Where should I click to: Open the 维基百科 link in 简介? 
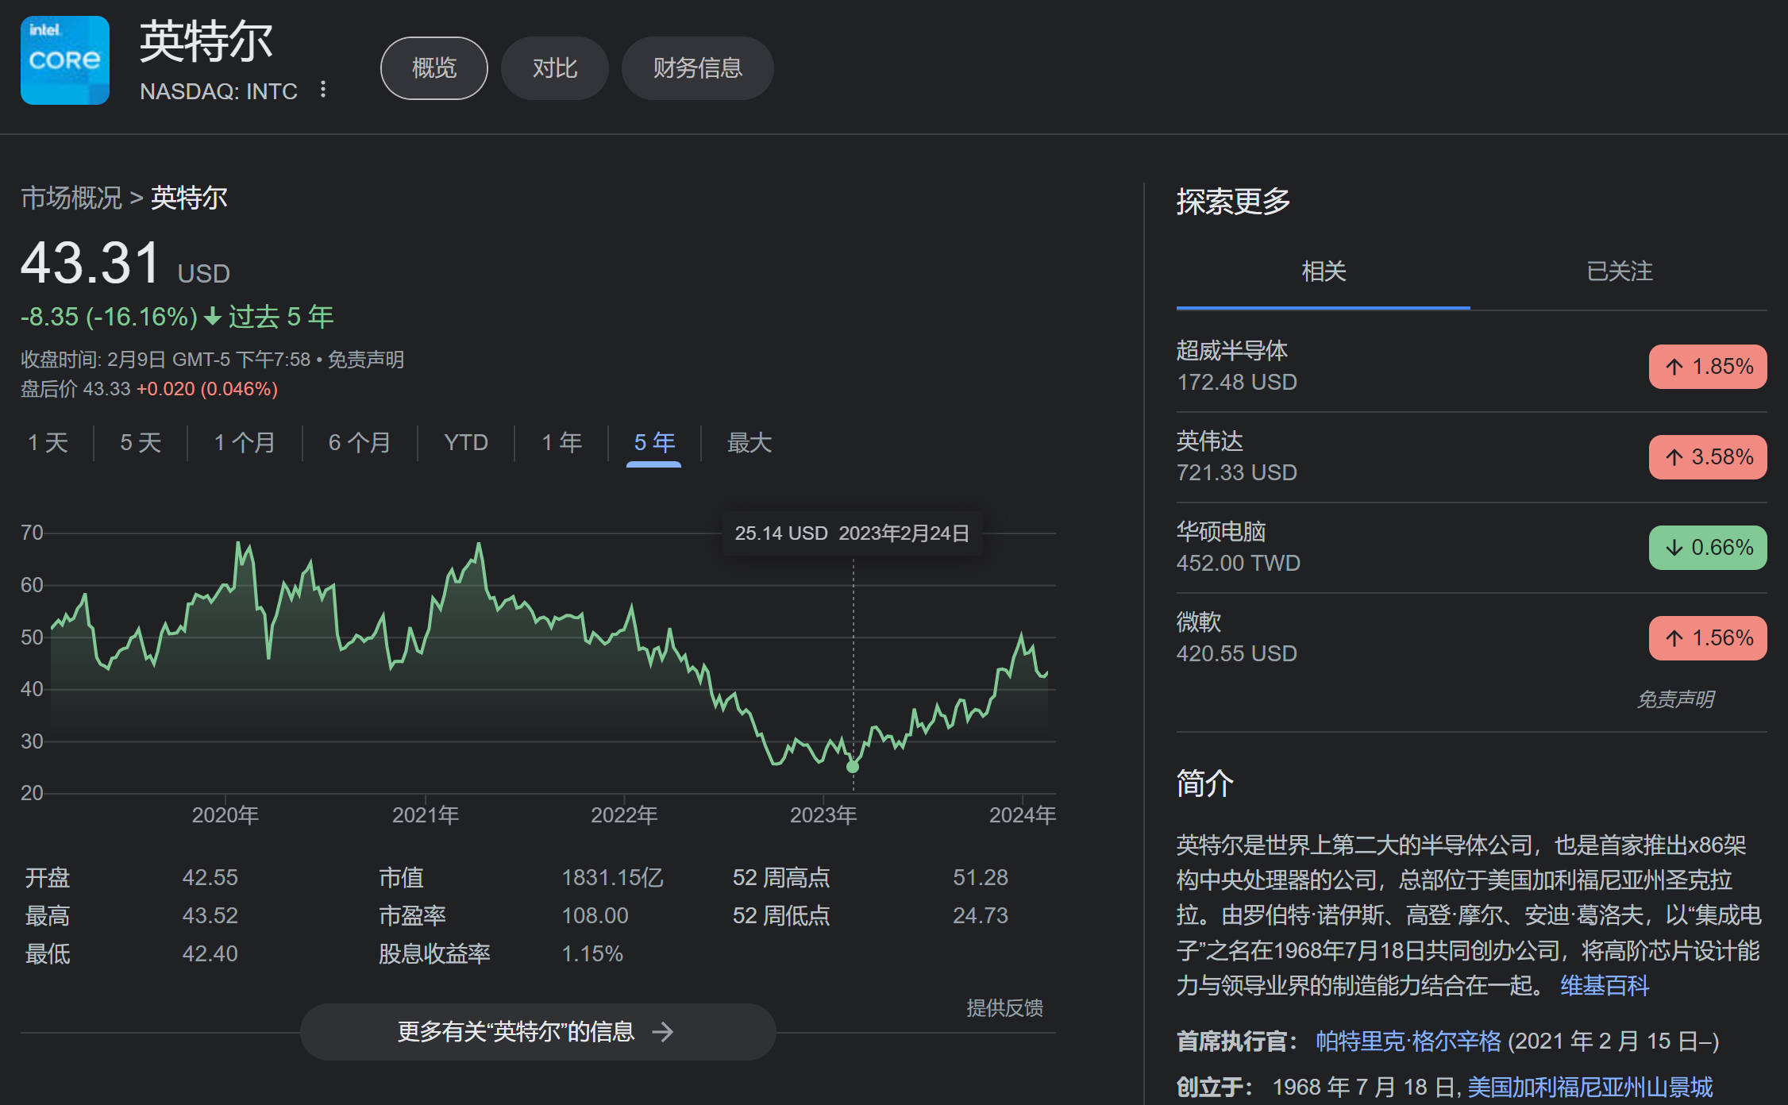pos(1605,986)
